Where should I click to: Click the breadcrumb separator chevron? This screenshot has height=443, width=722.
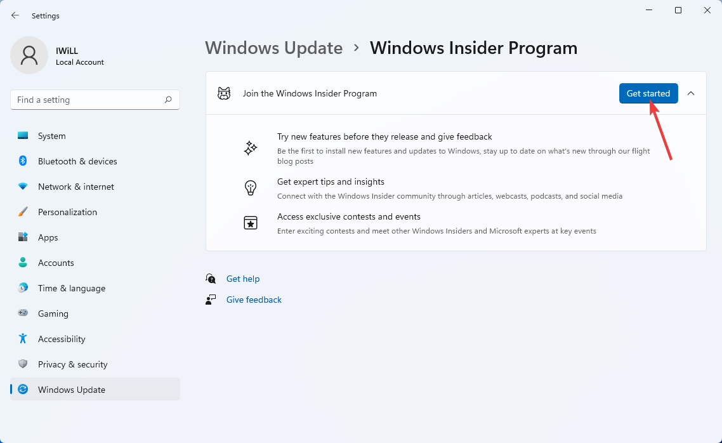356,48
